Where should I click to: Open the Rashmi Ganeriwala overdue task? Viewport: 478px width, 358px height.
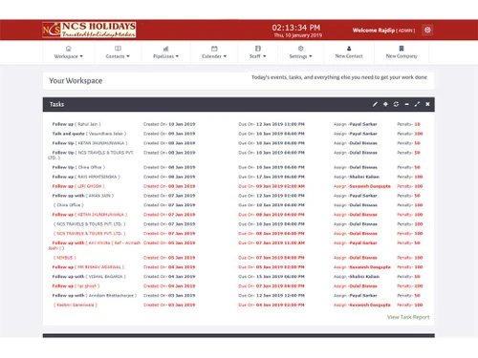(76, 305)
